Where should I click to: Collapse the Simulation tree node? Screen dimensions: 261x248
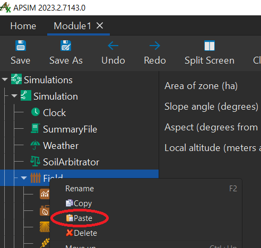pos(14,96)
